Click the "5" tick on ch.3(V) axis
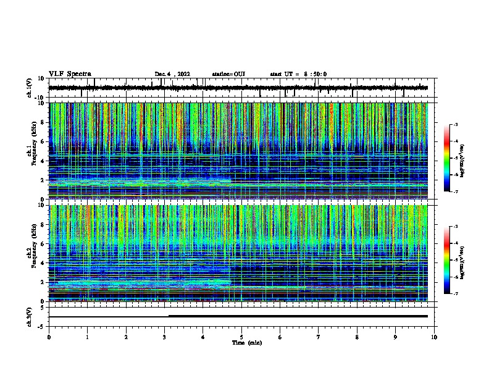Screen dimensions: 489x378 [43, 308]
